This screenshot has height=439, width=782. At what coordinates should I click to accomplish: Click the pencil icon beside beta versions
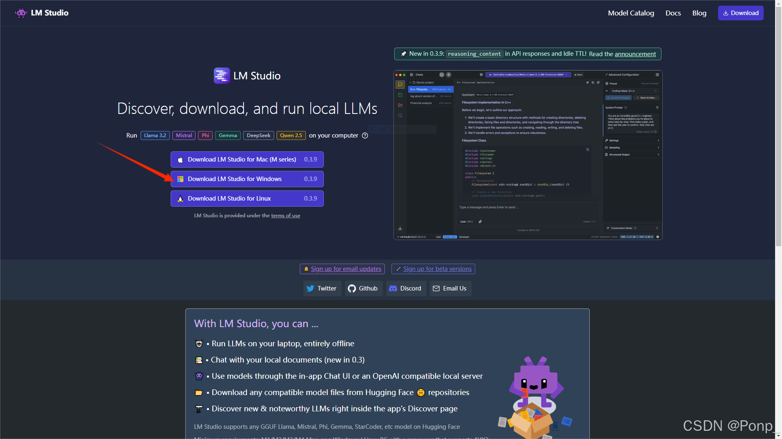[x=398, y=269]
